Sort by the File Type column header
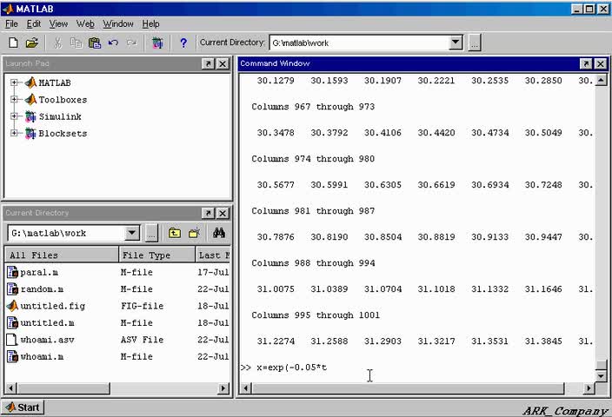612x417 pixels. [x=156, y=255]
